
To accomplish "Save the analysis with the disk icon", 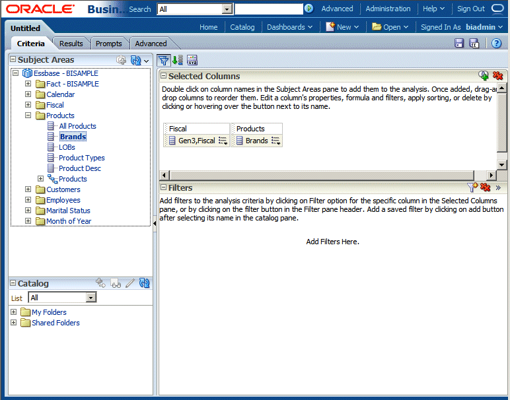I will click(x=459, y=43).
